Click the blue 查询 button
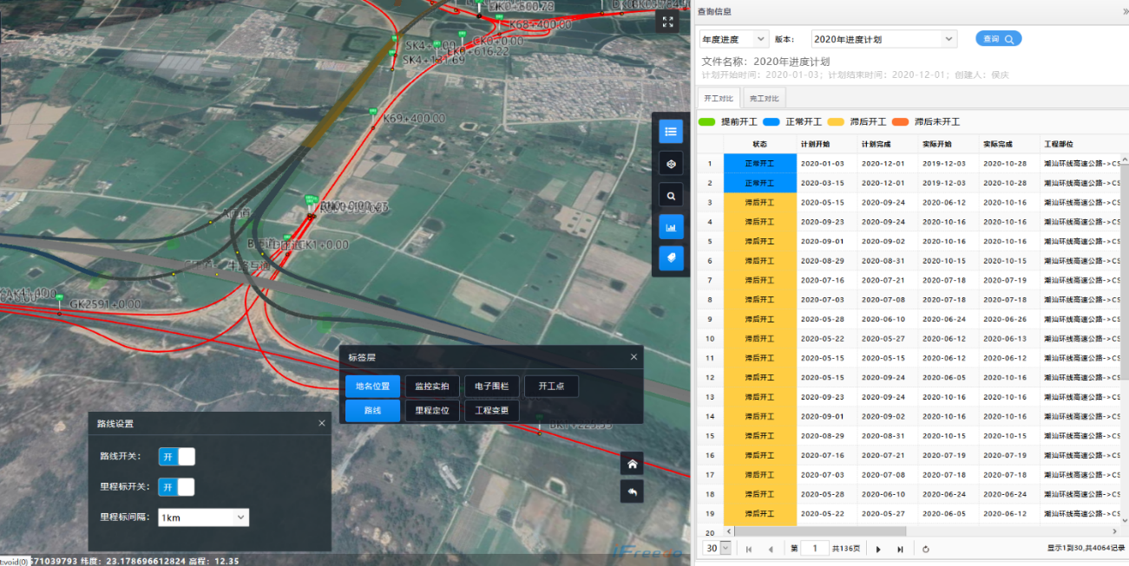Image resolution: width=1129 pixels, height=566 pixels. (998, 39)
